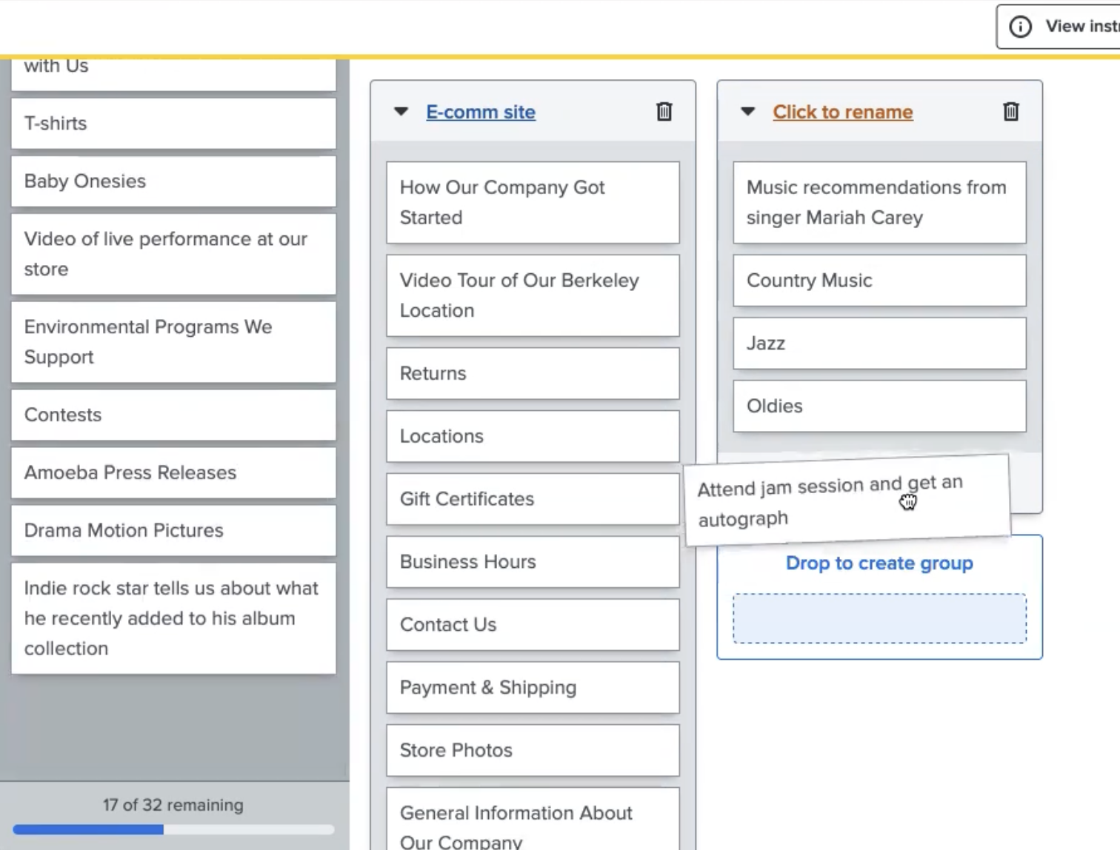This screenshot has width=1120, height=850.
Task: Click 'Video Tour of Our Berkeley Location' card
Action: [533, 295]
